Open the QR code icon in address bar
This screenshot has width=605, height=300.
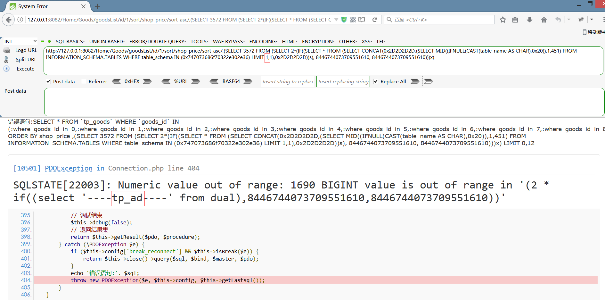click(353, 20)
